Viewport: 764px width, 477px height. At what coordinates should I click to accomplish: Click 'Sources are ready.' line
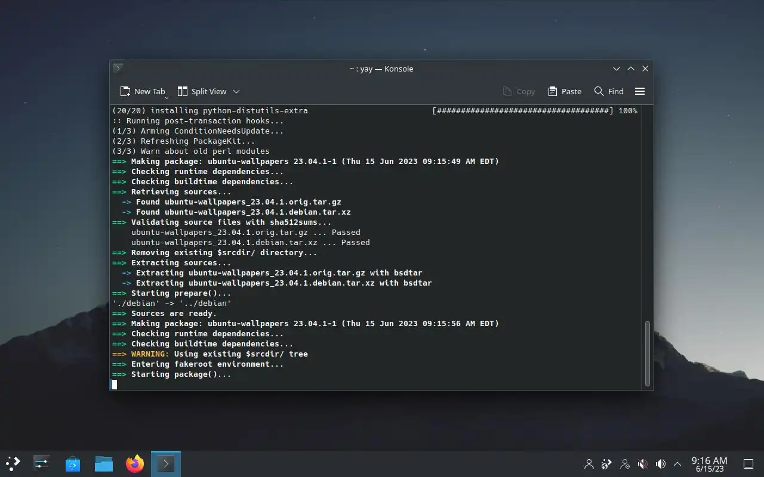(165, 313)
